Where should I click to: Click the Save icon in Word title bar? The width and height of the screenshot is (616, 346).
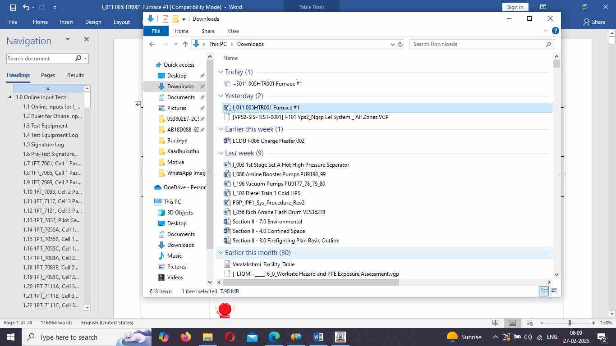[13, 7]
